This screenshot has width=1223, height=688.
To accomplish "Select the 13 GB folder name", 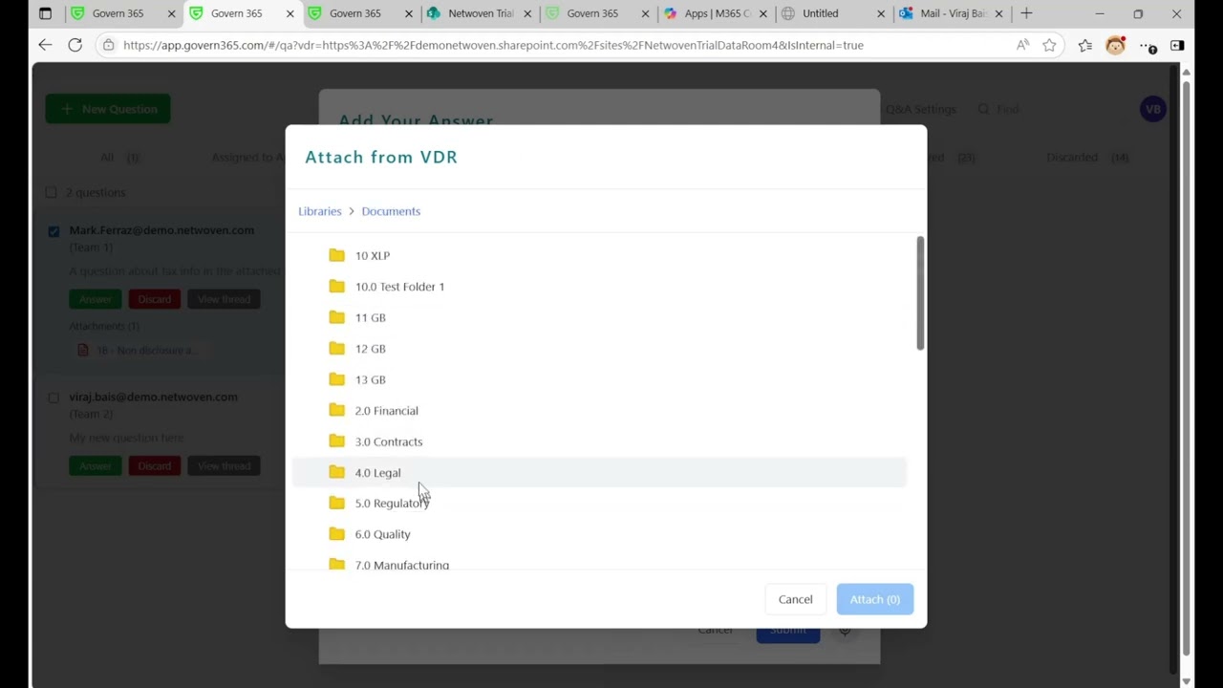I will coord(370,380).
